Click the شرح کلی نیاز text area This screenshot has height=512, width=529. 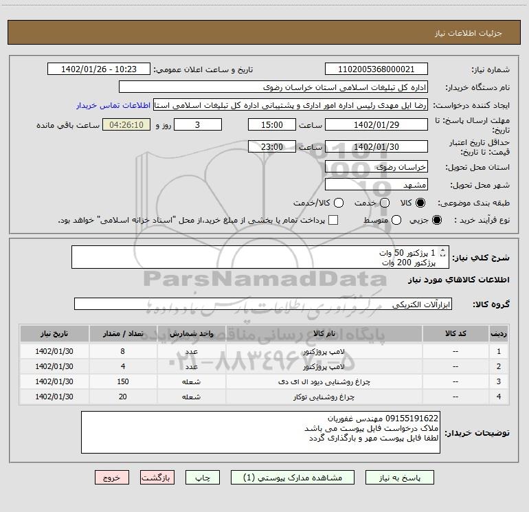tap(260, 257)
